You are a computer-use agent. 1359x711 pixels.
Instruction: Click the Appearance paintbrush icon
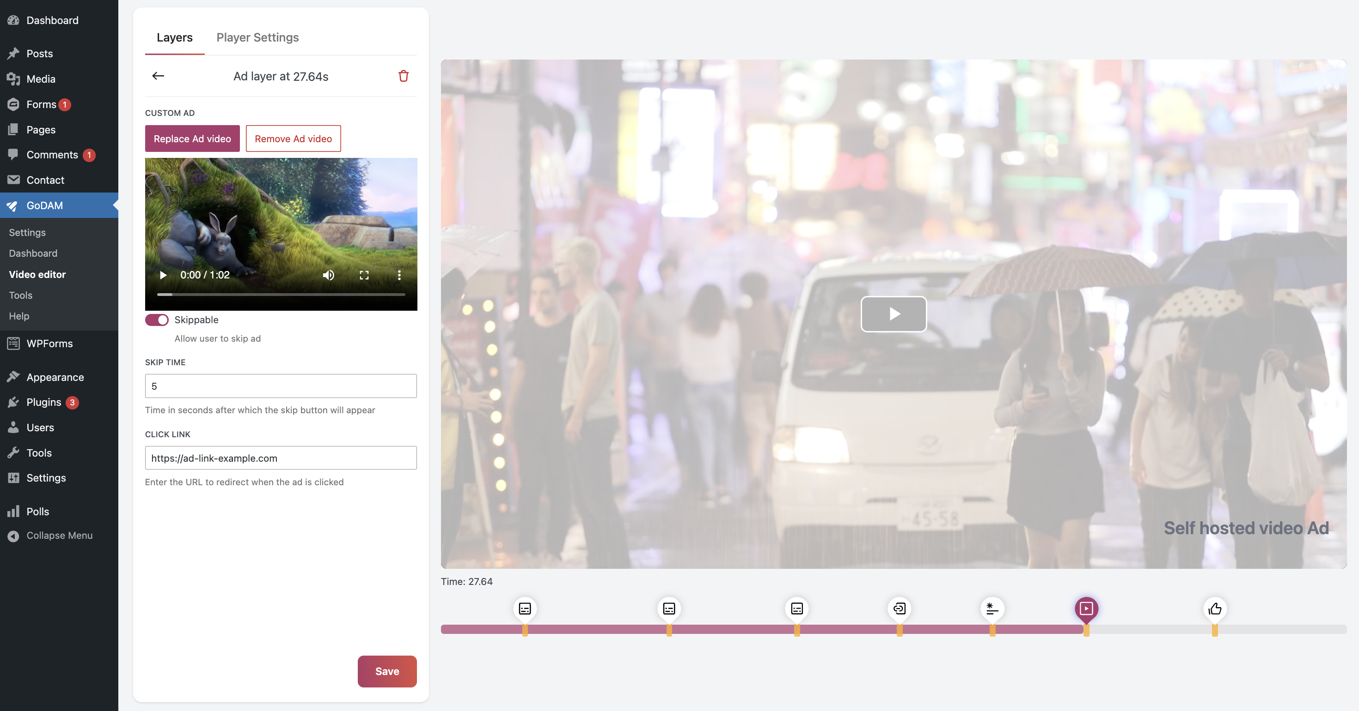[14, 377]
